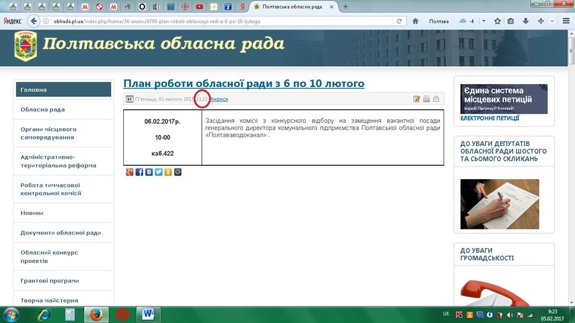The height and width of the screenshot is (323, 575).
Task: Open a new browser tab
Action: click(x=346, y=7)
